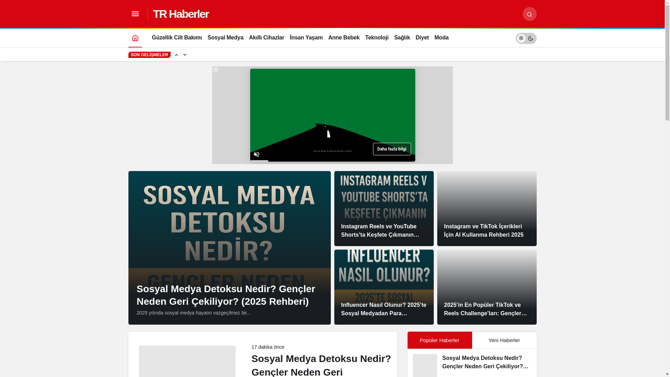Unmute the ad video sound icon
Screen dimensions: 670x377
point(256,154)
